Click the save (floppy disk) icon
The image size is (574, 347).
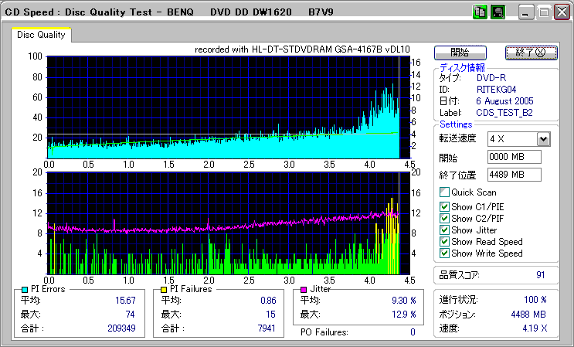click(498, 12)
